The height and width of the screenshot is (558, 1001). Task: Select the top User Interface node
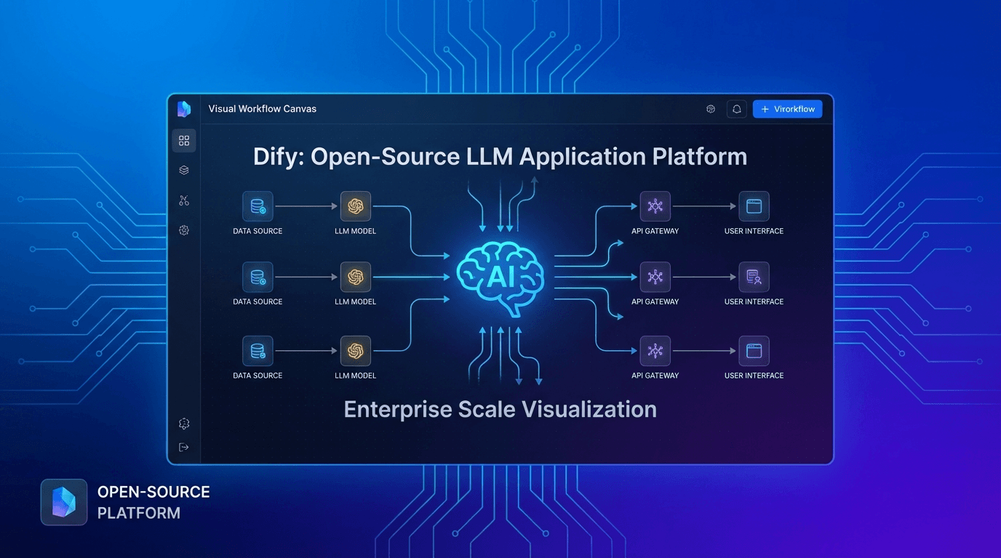[754, 207]
